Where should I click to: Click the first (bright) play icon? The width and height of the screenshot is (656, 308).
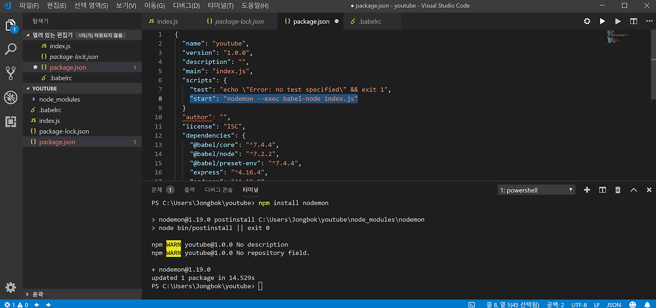click(603, 21)
